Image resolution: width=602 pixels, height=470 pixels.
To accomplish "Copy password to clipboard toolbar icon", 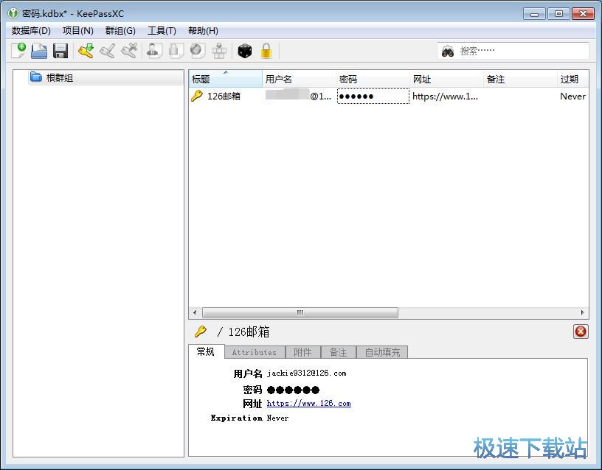I will [176, 51].
